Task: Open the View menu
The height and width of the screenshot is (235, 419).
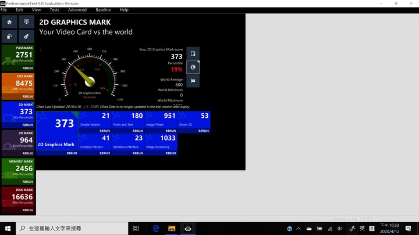Action: click(36, 10)
